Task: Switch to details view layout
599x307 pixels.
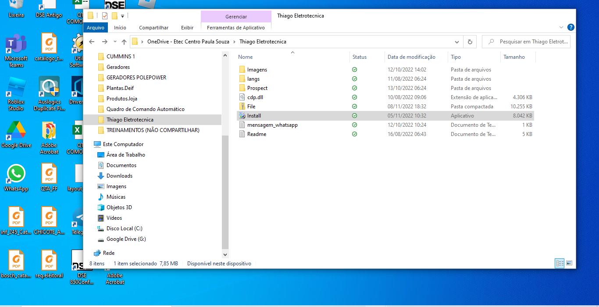Action: point(560,263)
